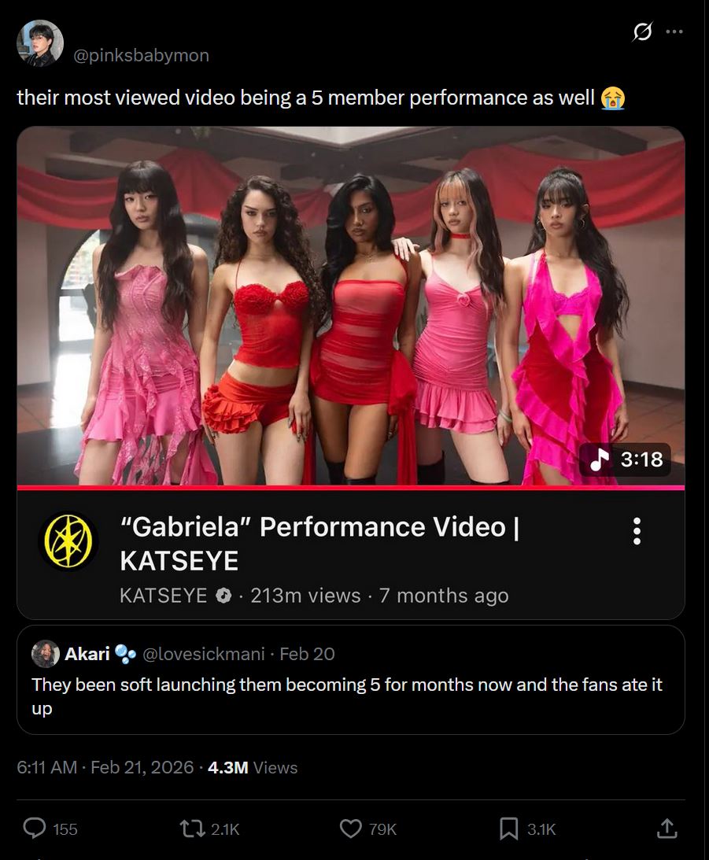
Task: Open Akari's avatar in the quoted post
Action: pos(46,653)
